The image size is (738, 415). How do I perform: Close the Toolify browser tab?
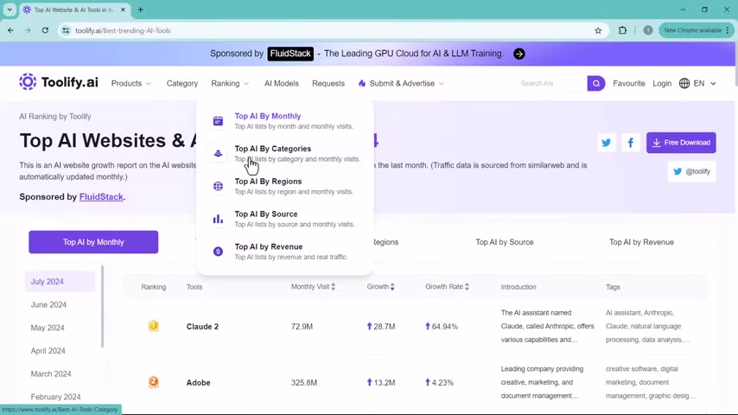tap(123, 10)
